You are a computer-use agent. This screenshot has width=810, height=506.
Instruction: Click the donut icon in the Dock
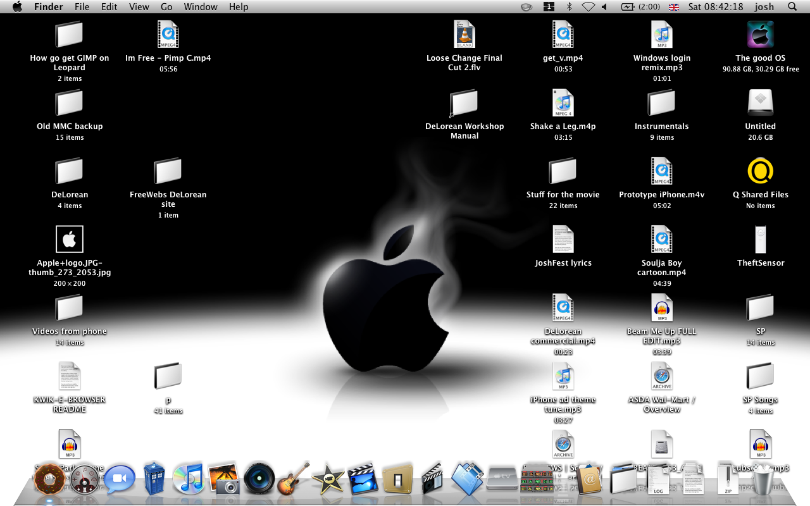49,479
